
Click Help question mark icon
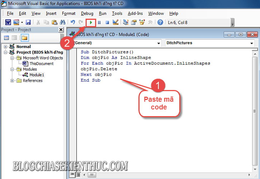pyautogui.click(x=160, y=22)
